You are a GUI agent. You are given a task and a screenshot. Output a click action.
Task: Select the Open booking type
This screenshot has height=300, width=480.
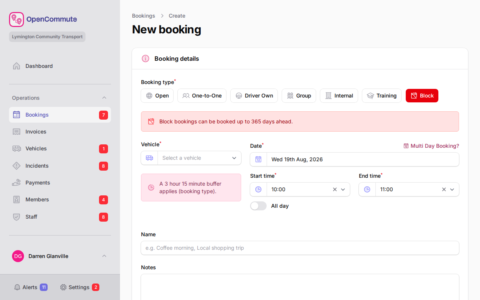[x=157, y=96]
